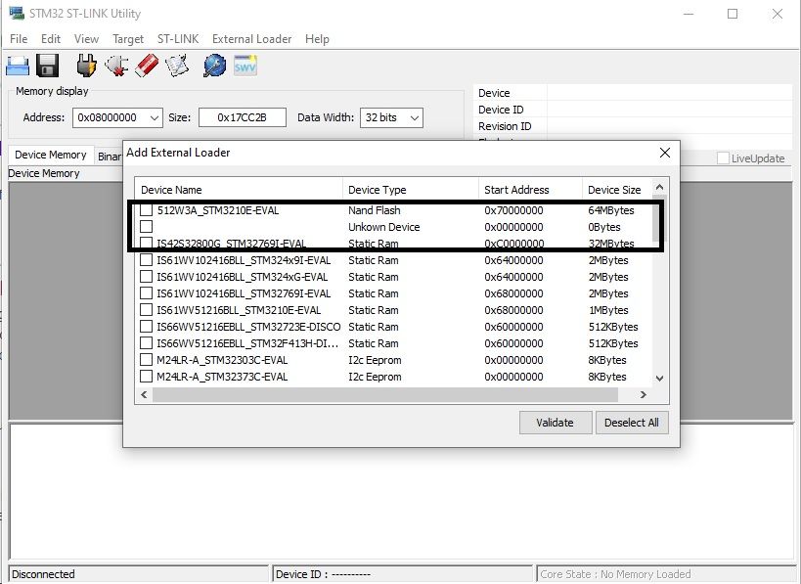Check the IS61WV102416BLL_STM32769I-EVAL checkbox
Screen dimensions: 801x584
(146, 293)
